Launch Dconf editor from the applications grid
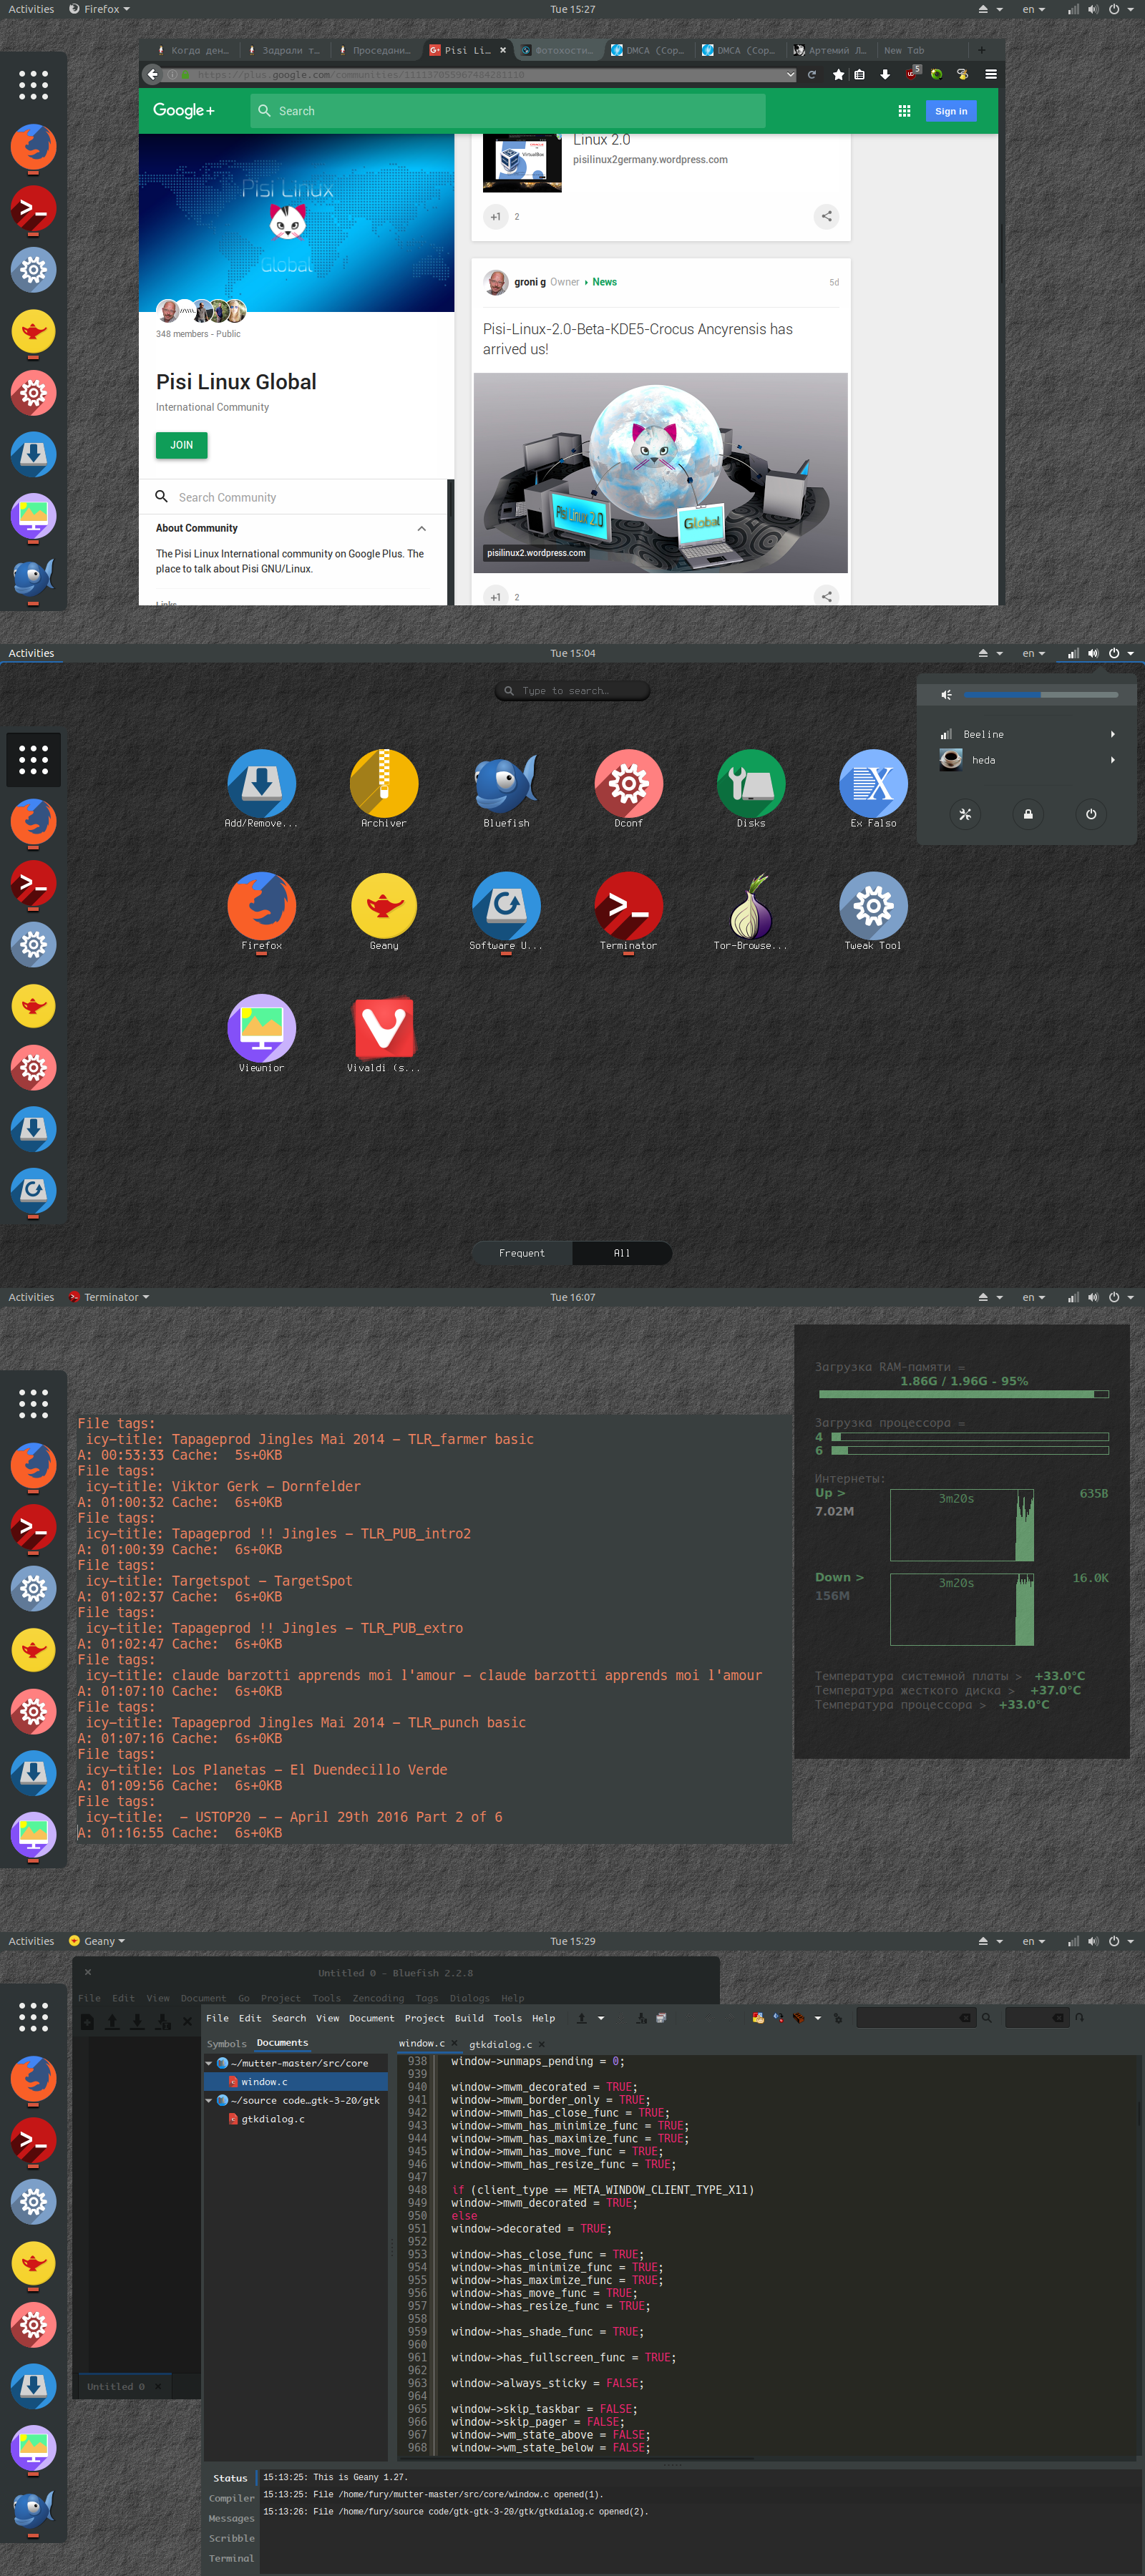Image resolution: width=1145 pixels, height=2576 pixels. (x=628, y=789)
